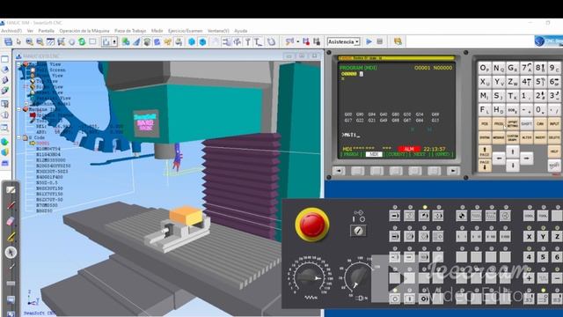Open the Pantalla menu

[47, 31]
